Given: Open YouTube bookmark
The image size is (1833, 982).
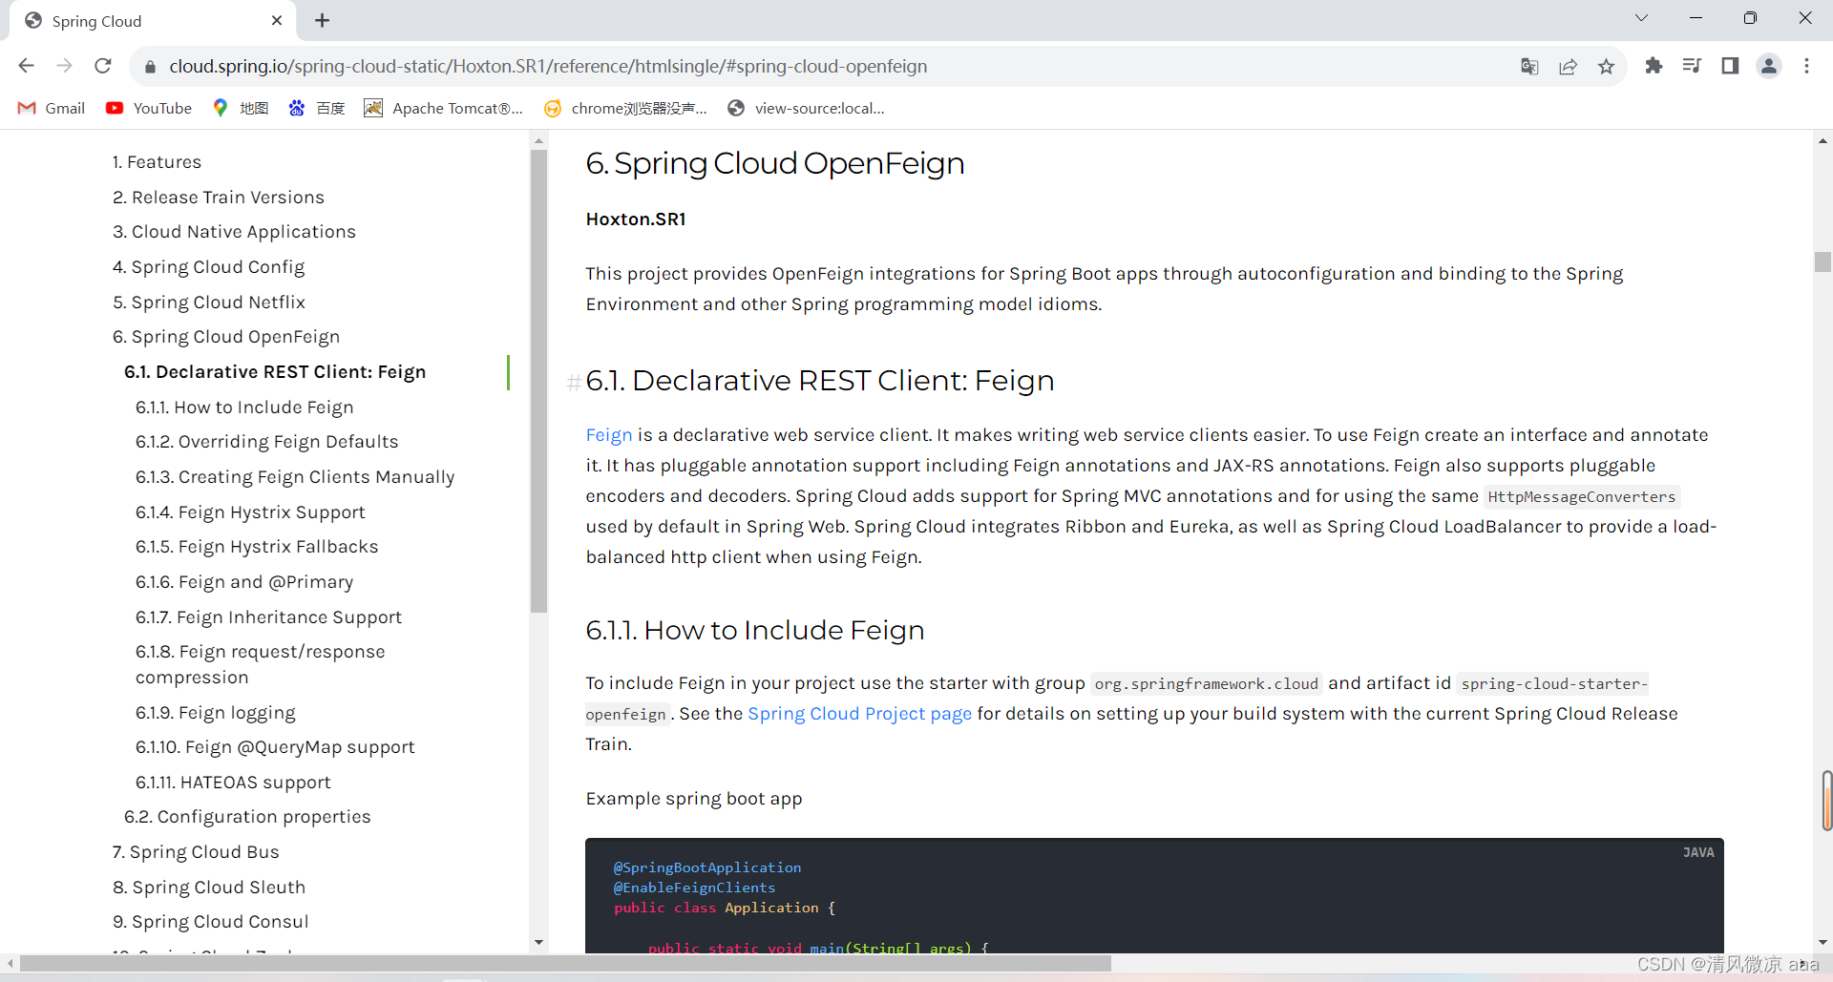Looking at the screenshot, I should tap(149, 108).
